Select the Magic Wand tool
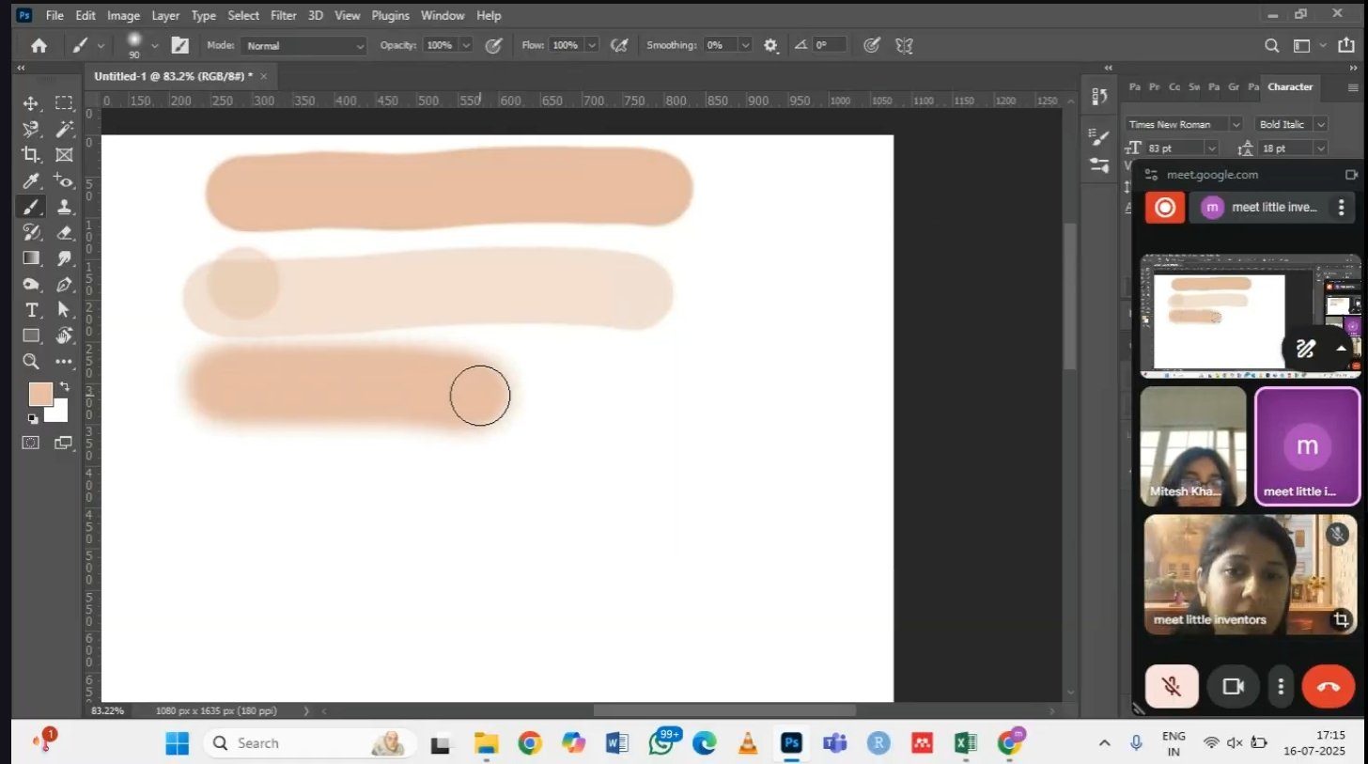1368x764 pixels. [64, 129]
